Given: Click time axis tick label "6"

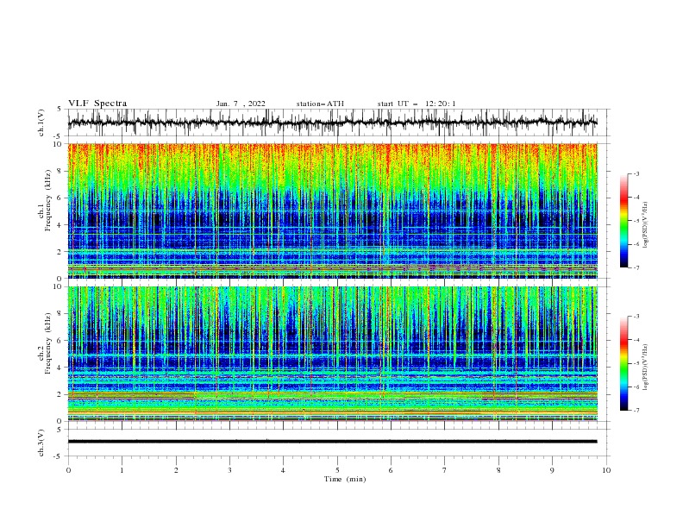Looking at the screenshot, I should coord(391,470).
